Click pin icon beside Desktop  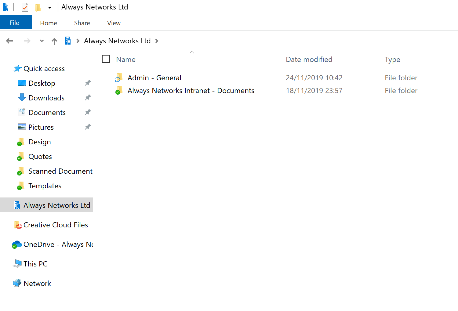click(x=88, y=83)
